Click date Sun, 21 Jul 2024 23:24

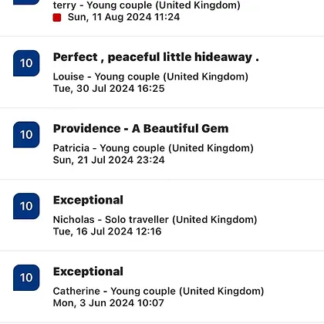pos(109,160)
